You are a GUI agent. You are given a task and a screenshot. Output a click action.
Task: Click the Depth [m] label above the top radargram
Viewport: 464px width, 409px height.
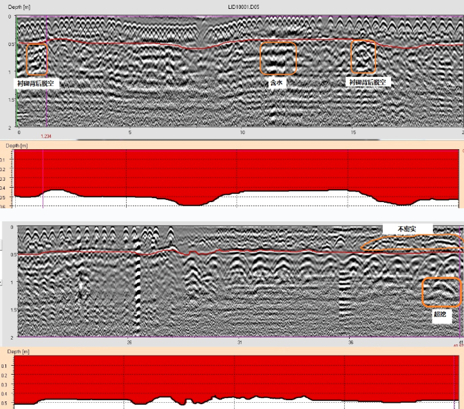pos(17,5)
